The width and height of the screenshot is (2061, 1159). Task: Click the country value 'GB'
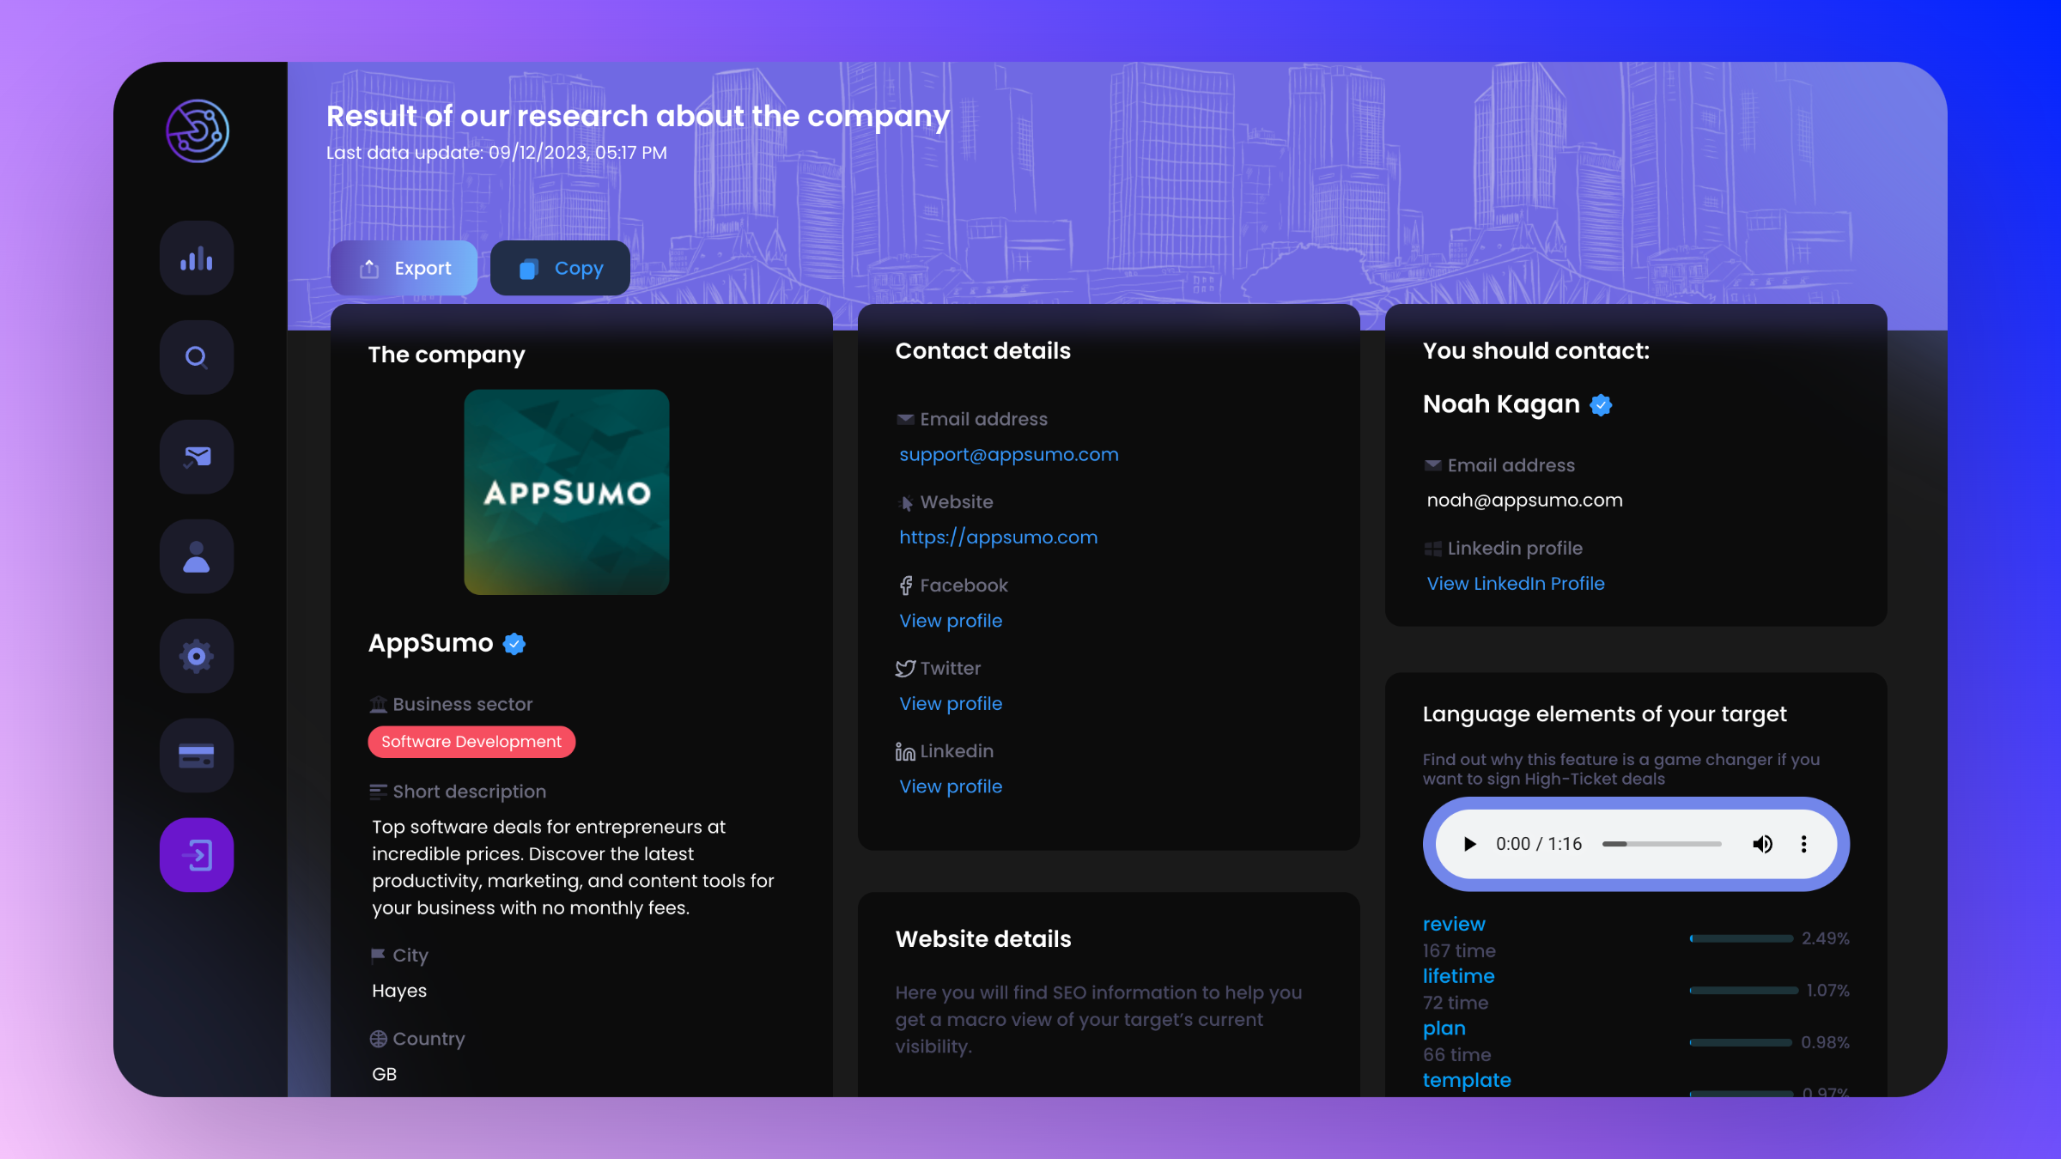point(384,1074)
